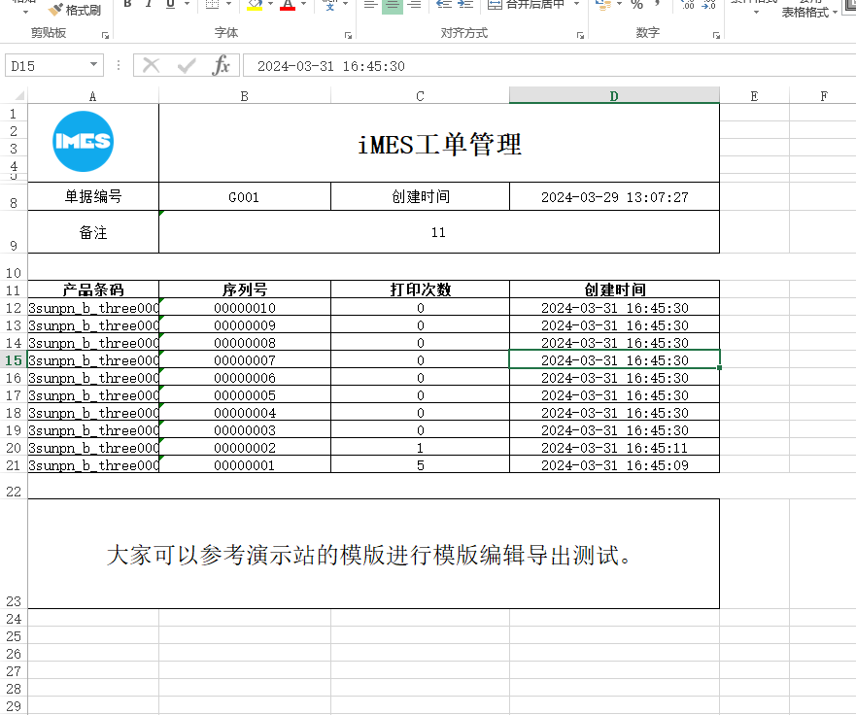Expand the Merge and Center dropdown
This screenshot has width=856, height=715.
576,4
